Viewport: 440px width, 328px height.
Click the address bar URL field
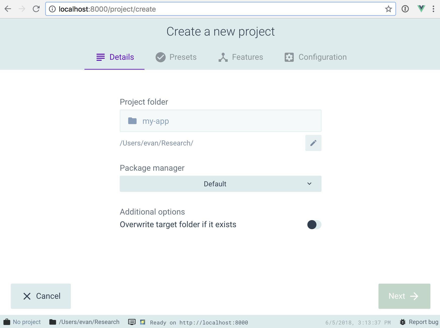(x=220, y=9)
